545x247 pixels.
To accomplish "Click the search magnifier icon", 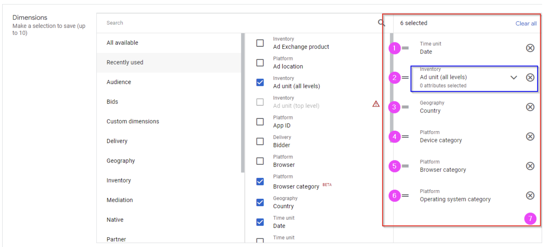I will [x=381, y=23].
